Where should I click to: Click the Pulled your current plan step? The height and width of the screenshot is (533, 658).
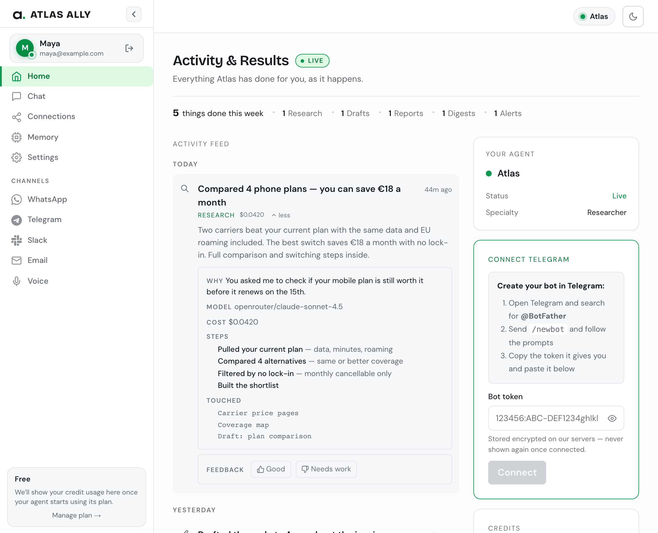(305, 349)
